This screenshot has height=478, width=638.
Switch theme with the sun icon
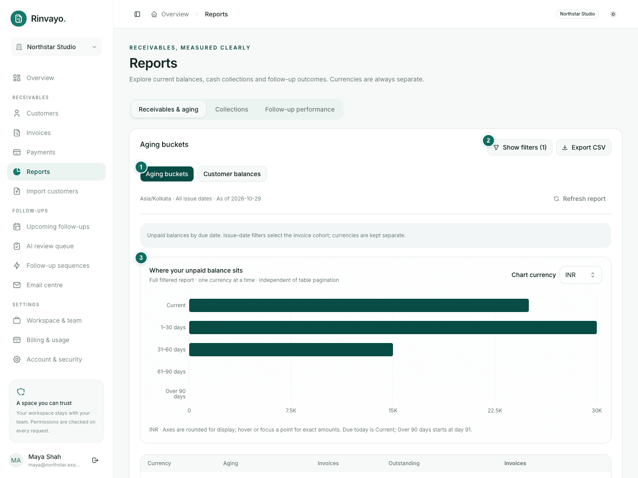[x=613, y=14]
